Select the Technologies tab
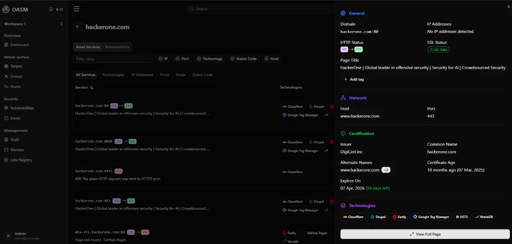512x244 pixels. pos(113,75)
